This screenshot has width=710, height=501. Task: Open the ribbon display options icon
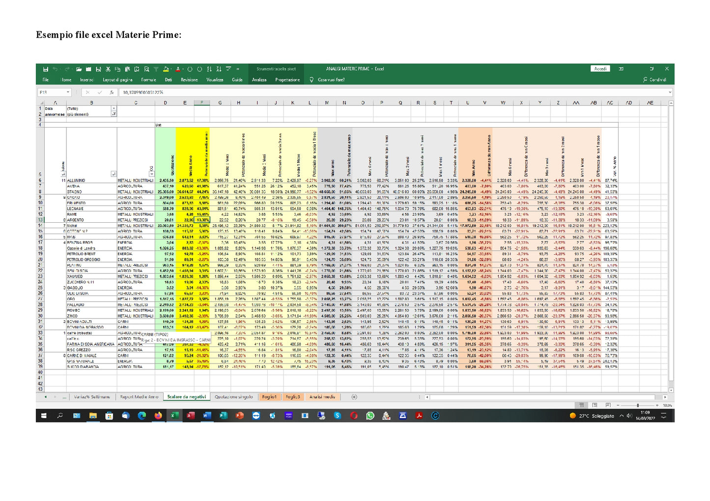[621, 69]
